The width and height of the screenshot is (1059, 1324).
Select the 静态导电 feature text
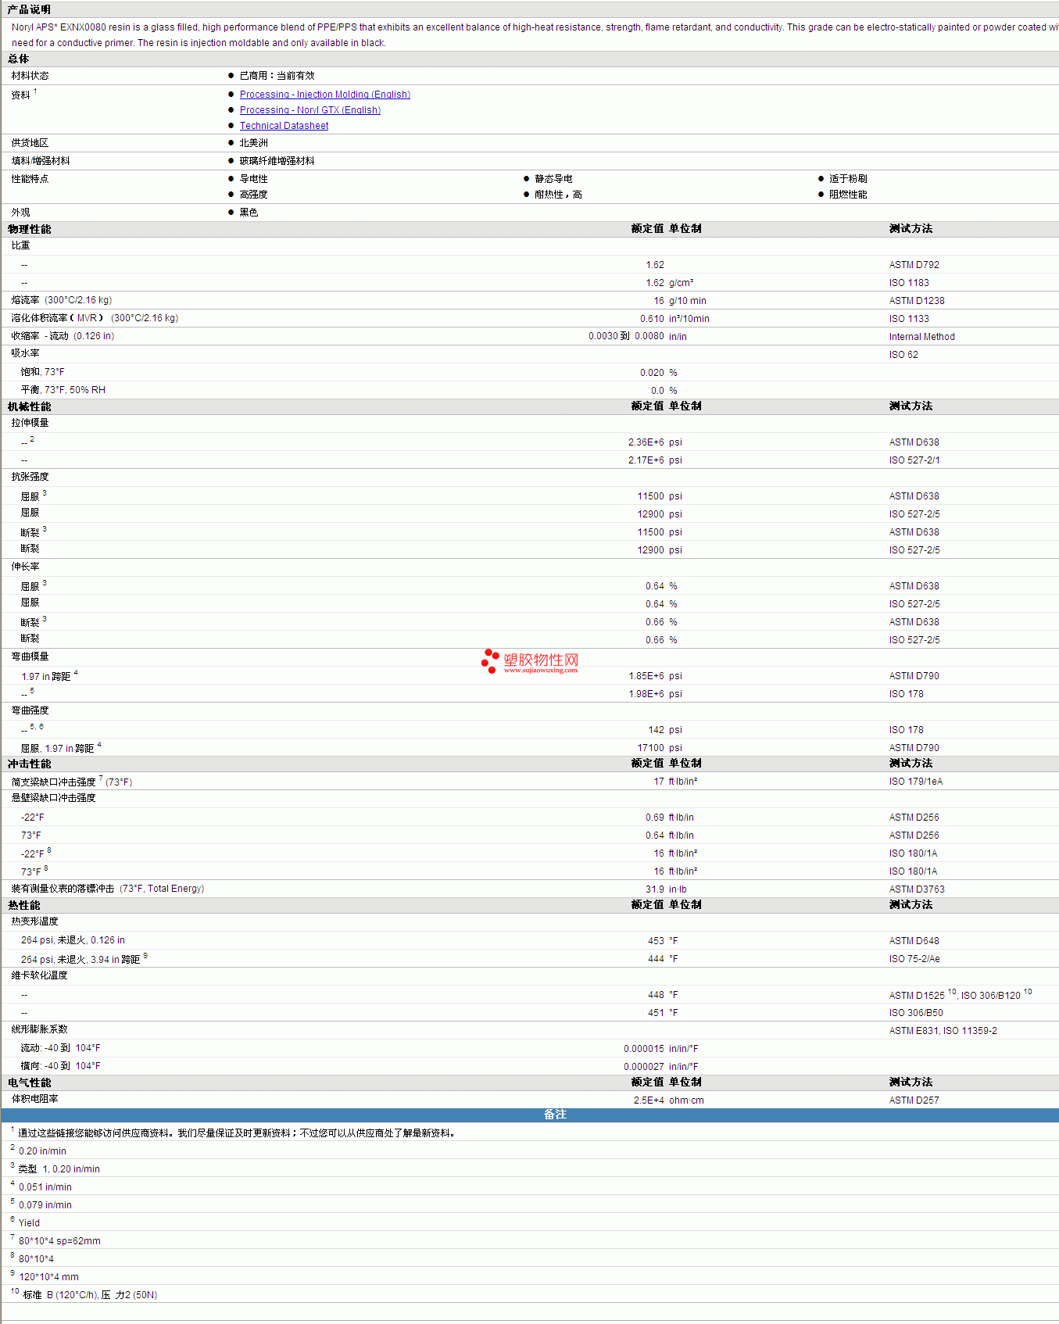[x=553, y=179]
